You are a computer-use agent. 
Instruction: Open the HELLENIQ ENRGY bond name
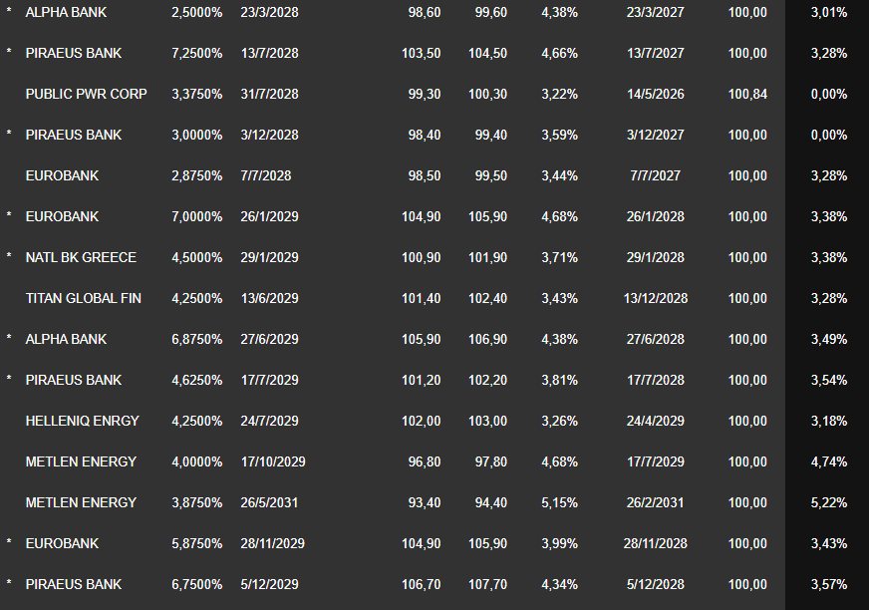[x=82, y=421]
